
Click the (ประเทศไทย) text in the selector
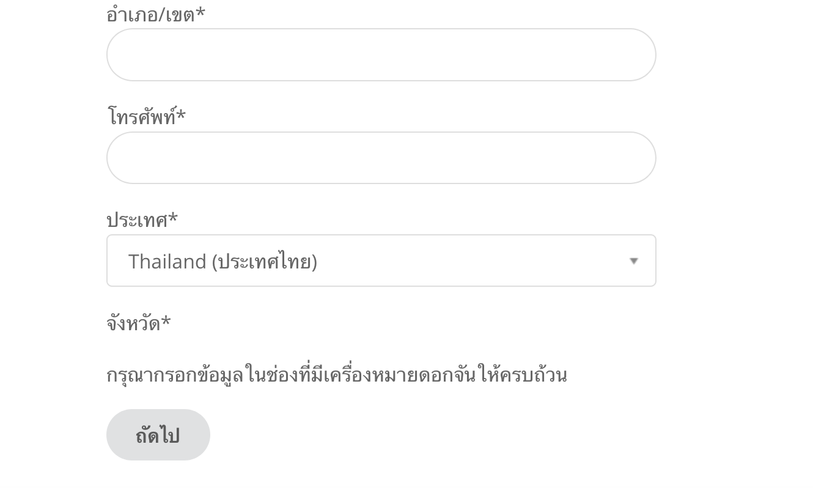(x=265, y=262)
